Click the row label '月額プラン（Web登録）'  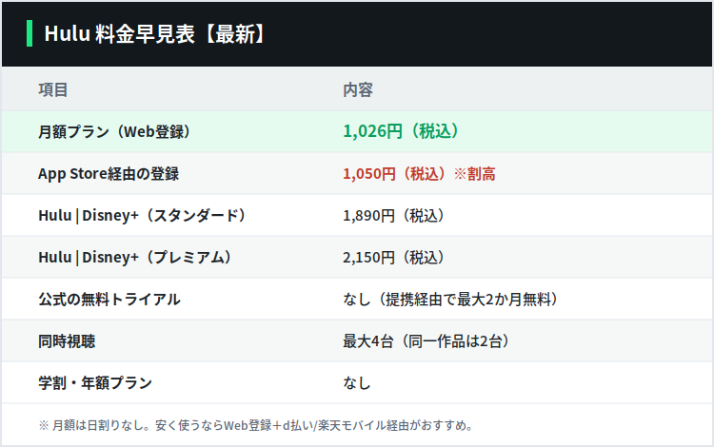click(115, 132)
